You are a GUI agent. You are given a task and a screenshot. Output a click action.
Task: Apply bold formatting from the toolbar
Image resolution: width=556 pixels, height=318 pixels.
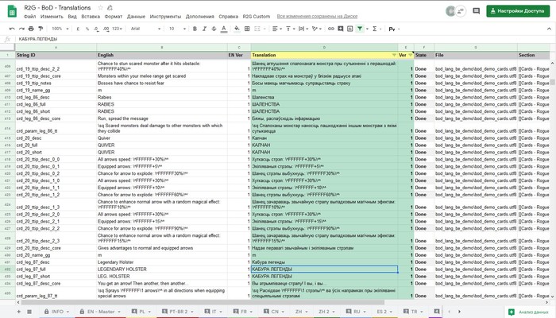click(x=194, y=28)
